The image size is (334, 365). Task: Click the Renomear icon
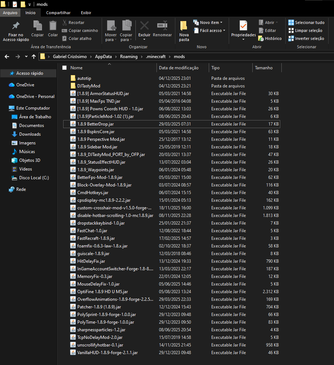point(162,26)
